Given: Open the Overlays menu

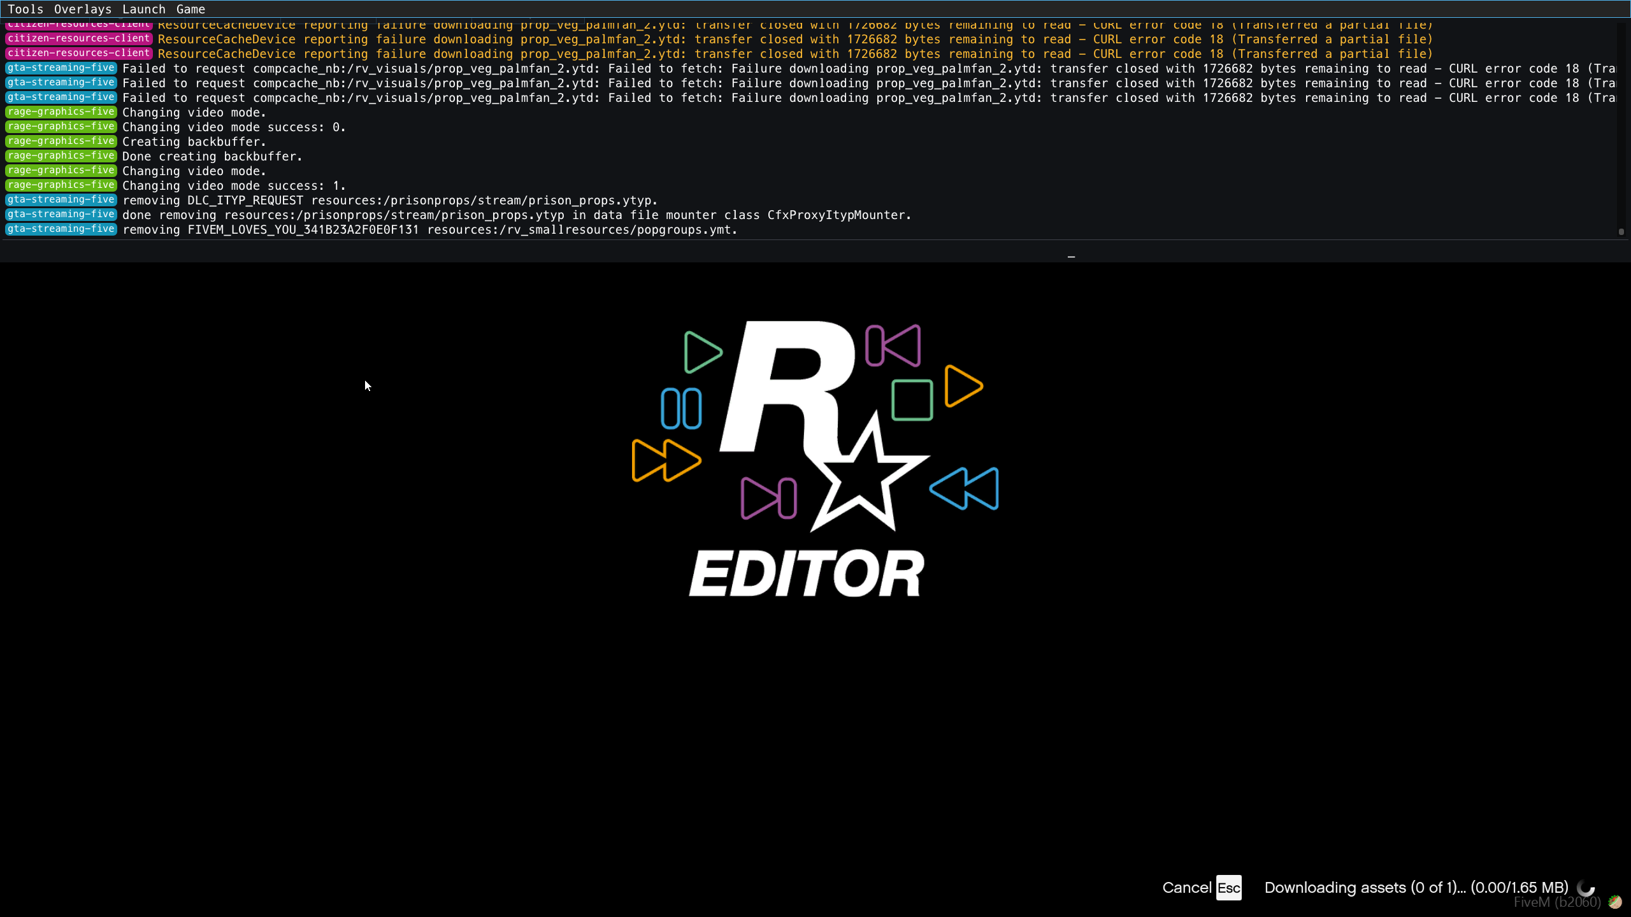Looking at the screenshot, I should pos(83,9).
